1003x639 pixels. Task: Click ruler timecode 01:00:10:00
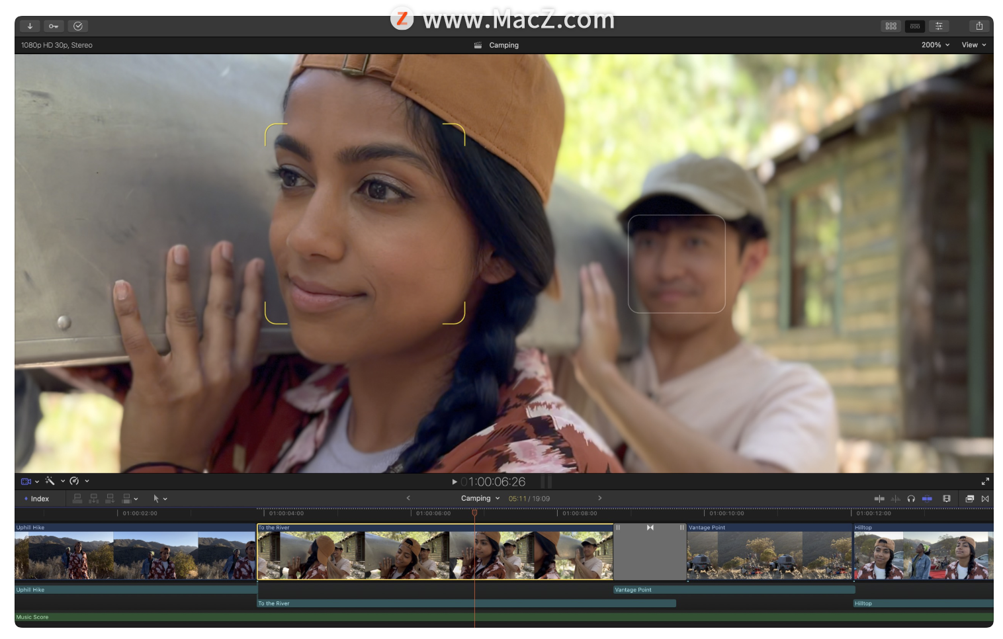click(726, 513)
